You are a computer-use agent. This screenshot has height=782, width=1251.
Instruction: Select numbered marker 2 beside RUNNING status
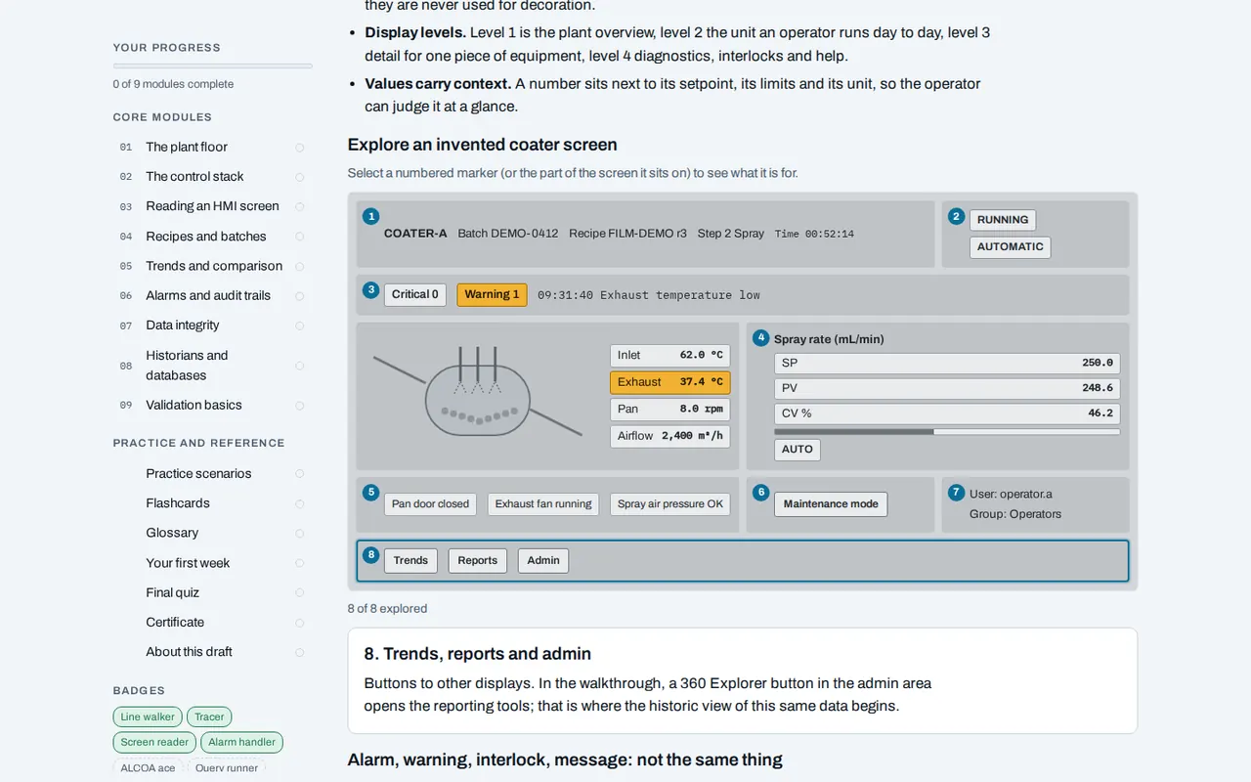pos(957,217)
